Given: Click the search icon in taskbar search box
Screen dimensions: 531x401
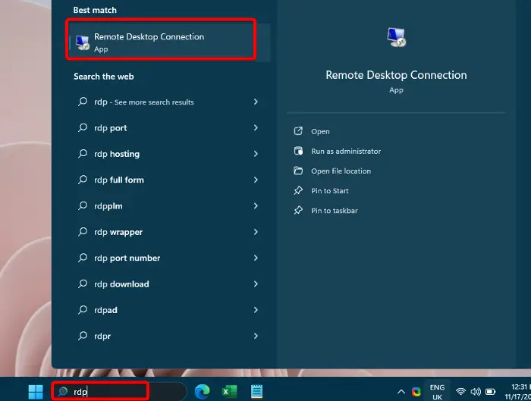Looking at the screenshot, I should pos(63,392).
